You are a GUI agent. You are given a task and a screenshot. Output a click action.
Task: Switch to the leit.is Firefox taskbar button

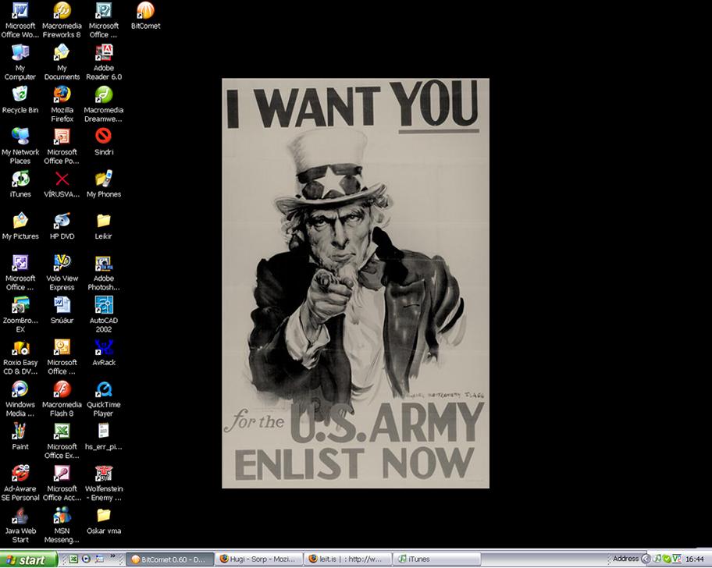348,559
